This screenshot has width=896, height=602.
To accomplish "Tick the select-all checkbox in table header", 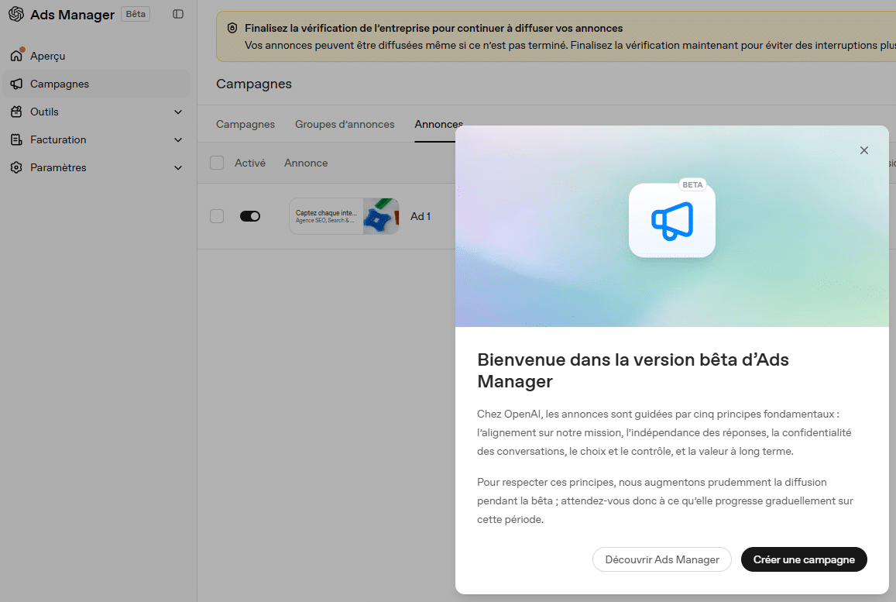I will point(217,163).
